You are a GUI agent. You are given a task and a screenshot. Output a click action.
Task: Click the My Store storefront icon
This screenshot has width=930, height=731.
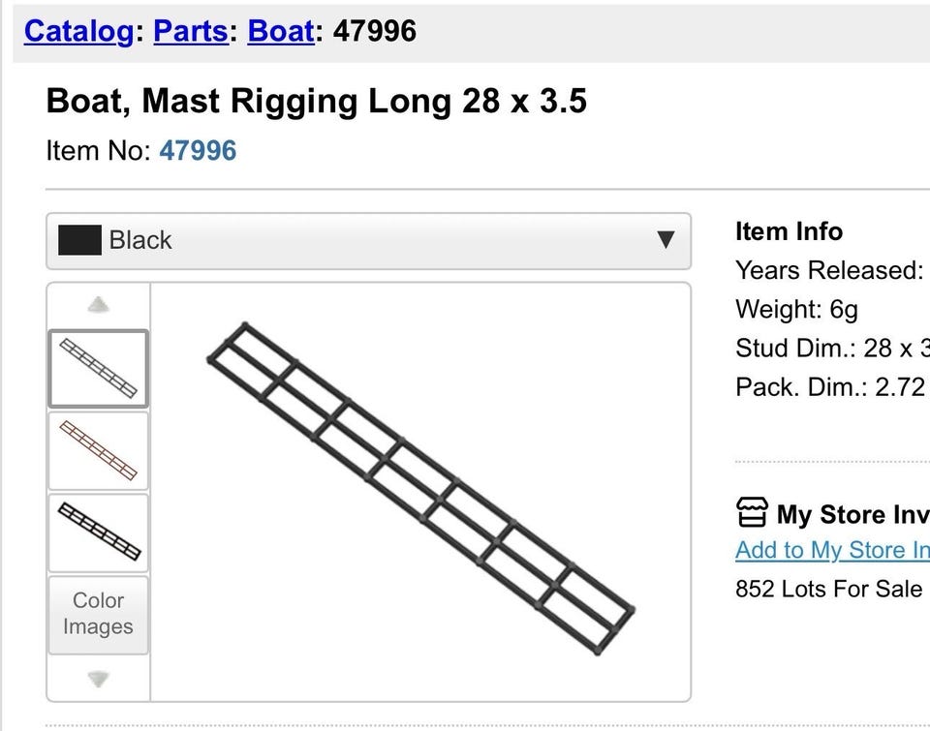pyautogui.click(x=752, y=513)
